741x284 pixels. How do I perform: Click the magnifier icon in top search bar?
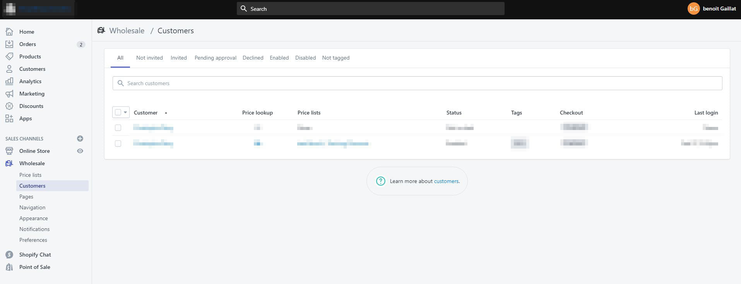pyautogui.click(x=244, y=9)
